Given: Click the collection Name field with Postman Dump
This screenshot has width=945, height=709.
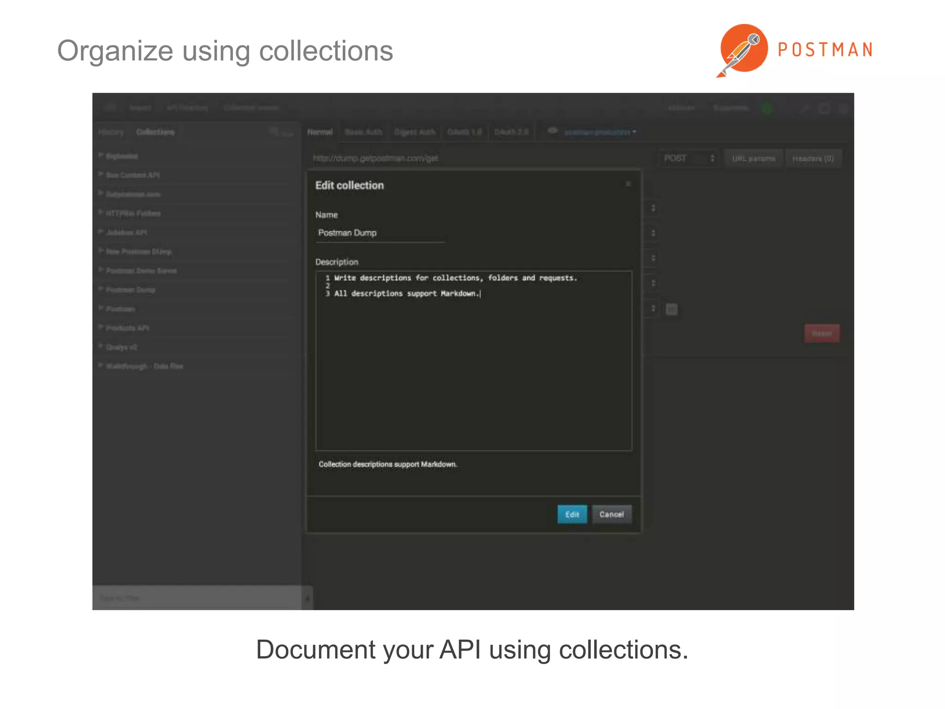Looking at the screenshot, I should click(x=380, y=233).
